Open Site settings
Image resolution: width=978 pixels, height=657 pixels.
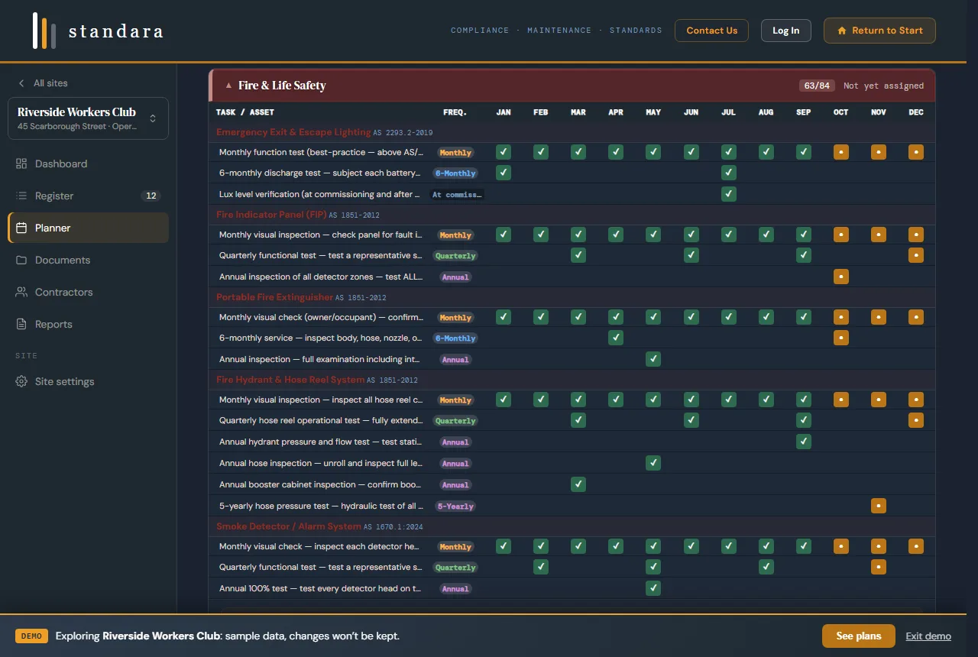(x=88, y=381)
